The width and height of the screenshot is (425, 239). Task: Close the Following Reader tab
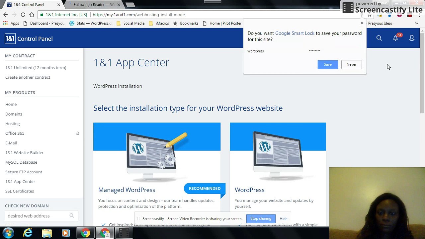pos(119,5)
